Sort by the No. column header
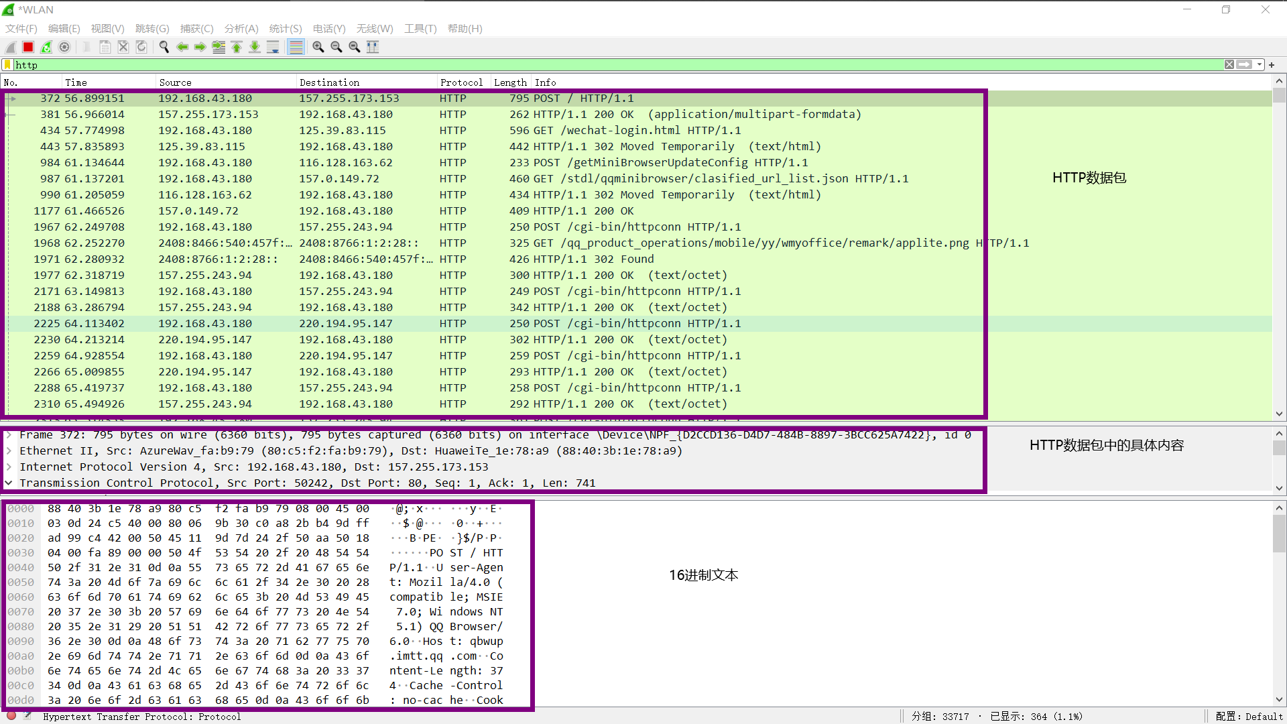 click(x=31, y=82)
